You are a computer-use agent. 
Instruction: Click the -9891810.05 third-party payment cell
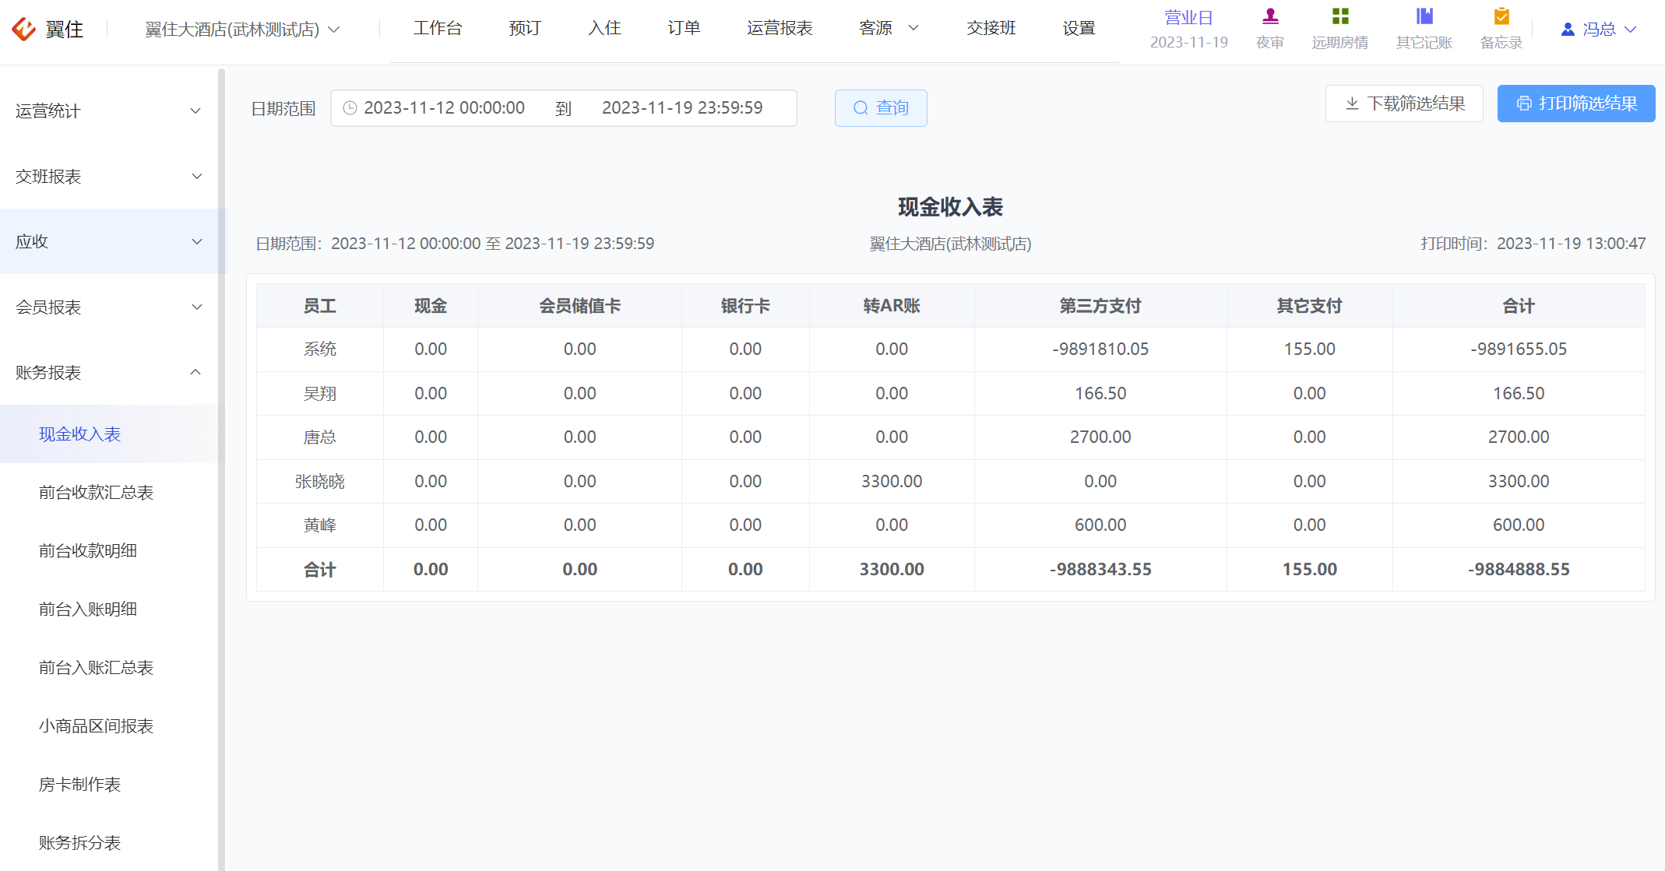1100,349
